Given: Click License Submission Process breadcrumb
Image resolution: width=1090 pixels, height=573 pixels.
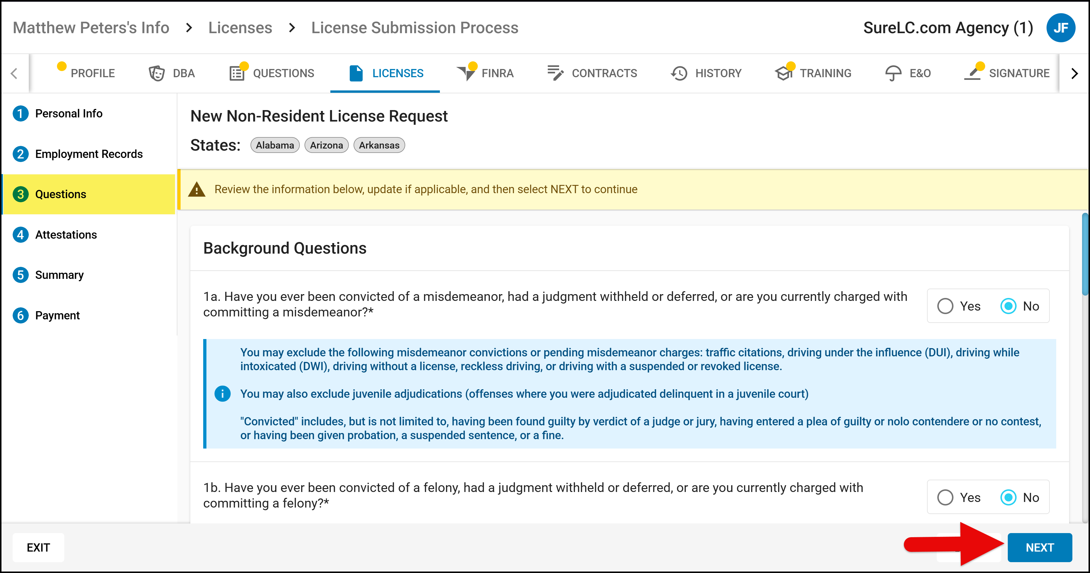Looking at the screenshot, I should tap(415, 28).
